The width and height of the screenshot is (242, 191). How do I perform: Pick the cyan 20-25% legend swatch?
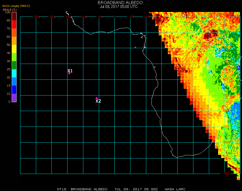(x=14, y=73)
